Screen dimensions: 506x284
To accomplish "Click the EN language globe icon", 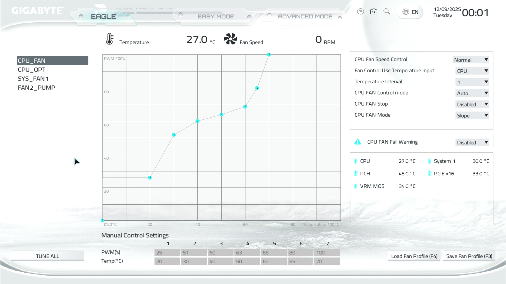I will 406,12.
